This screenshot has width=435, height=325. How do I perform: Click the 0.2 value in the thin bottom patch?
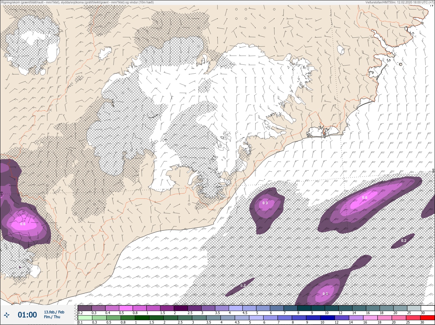click(x=243, y=286)
